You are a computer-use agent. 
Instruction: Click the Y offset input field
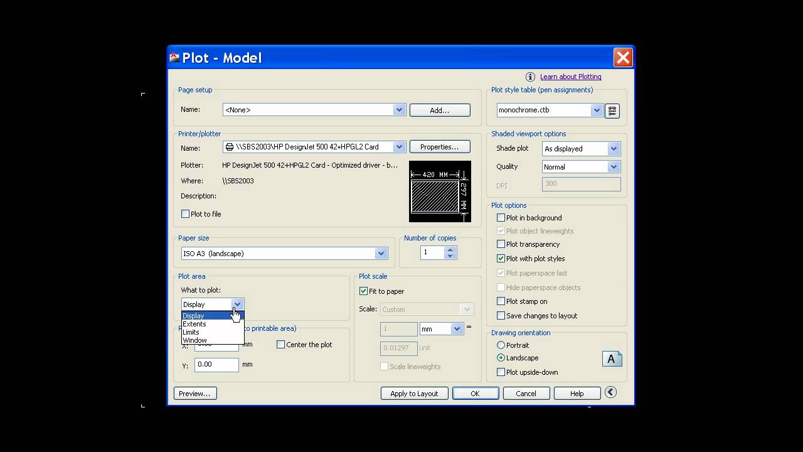pyautogui.click(x=216, y=365)
